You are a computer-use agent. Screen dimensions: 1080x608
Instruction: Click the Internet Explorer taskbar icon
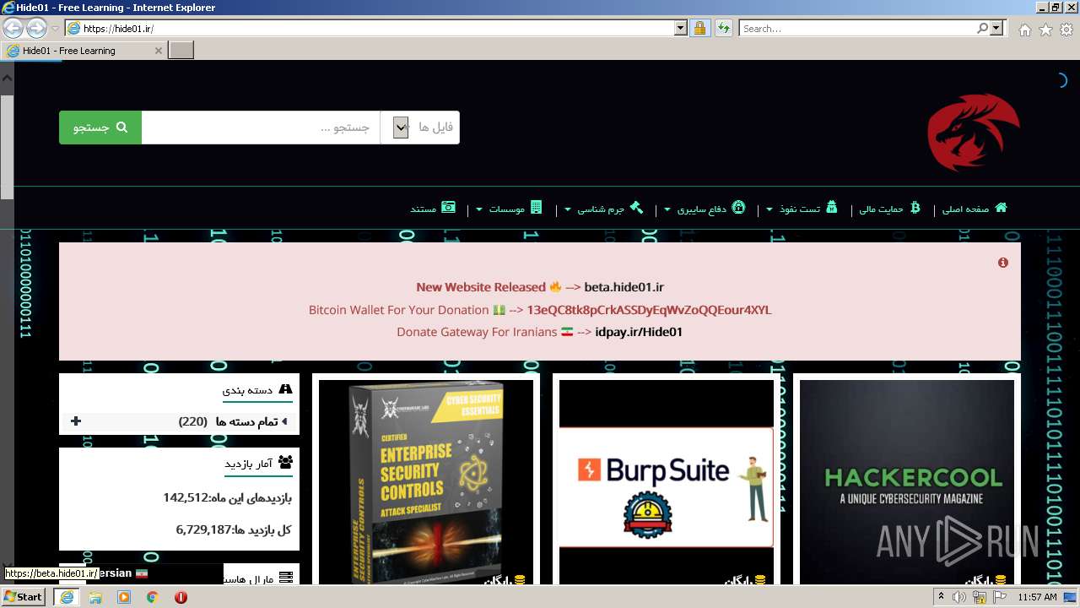(66, 597)
